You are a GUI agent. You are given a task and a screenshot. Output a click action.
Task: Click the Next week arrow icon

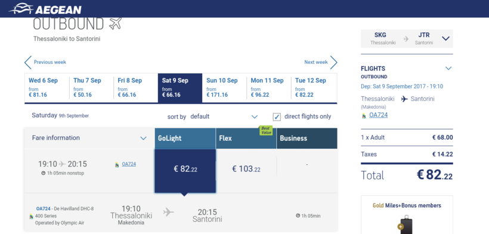(x=334, y=63)
